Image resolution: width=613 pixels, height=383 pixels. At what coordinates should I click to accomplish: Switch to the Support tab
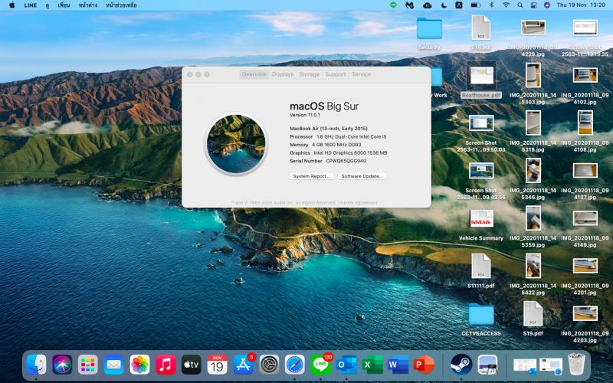(336, 74)
